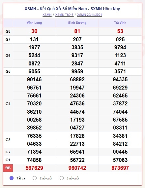
Task: Click the red ĐB prize label
Action: point(8,168)
